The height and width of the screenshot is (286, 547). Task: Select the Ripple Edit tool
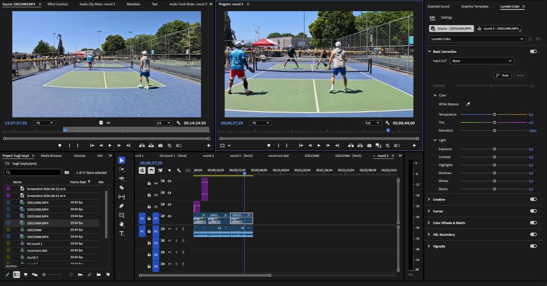coord(121,178)
